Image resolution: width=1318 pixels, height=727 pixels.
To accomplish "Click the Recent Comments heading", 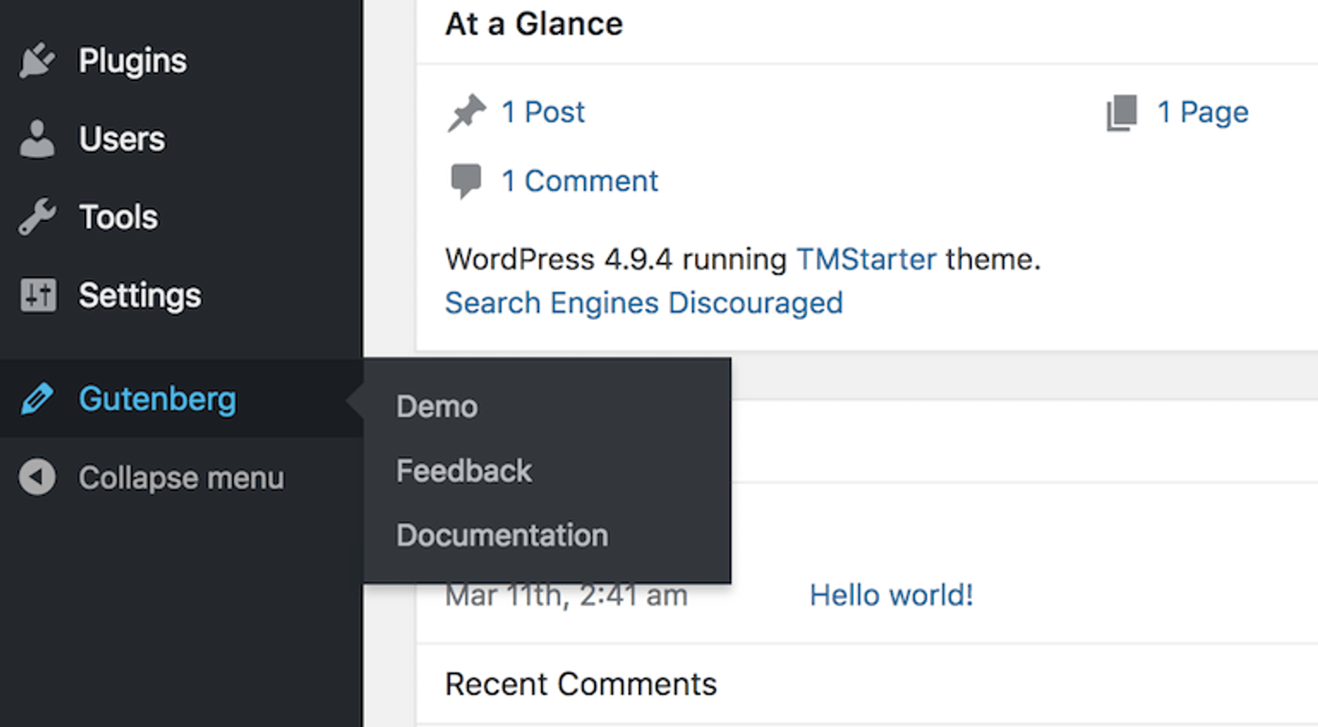I will click(x=581, y=684).
